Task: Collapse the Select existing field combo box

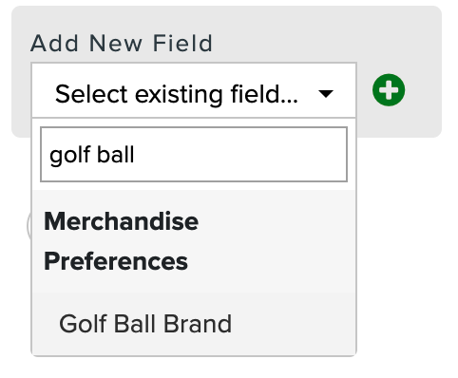Action: pyautogui.click(x=194, y=90)
